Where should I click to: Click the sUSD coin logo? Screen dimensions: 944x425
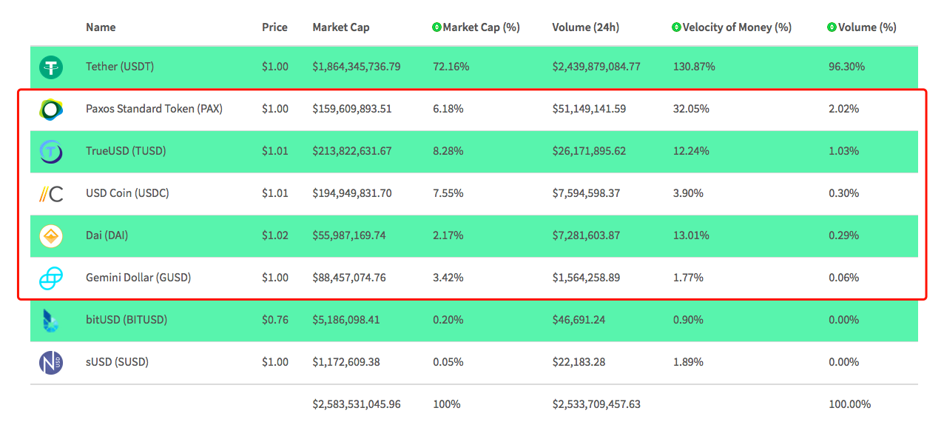click(x=51, y=362)
